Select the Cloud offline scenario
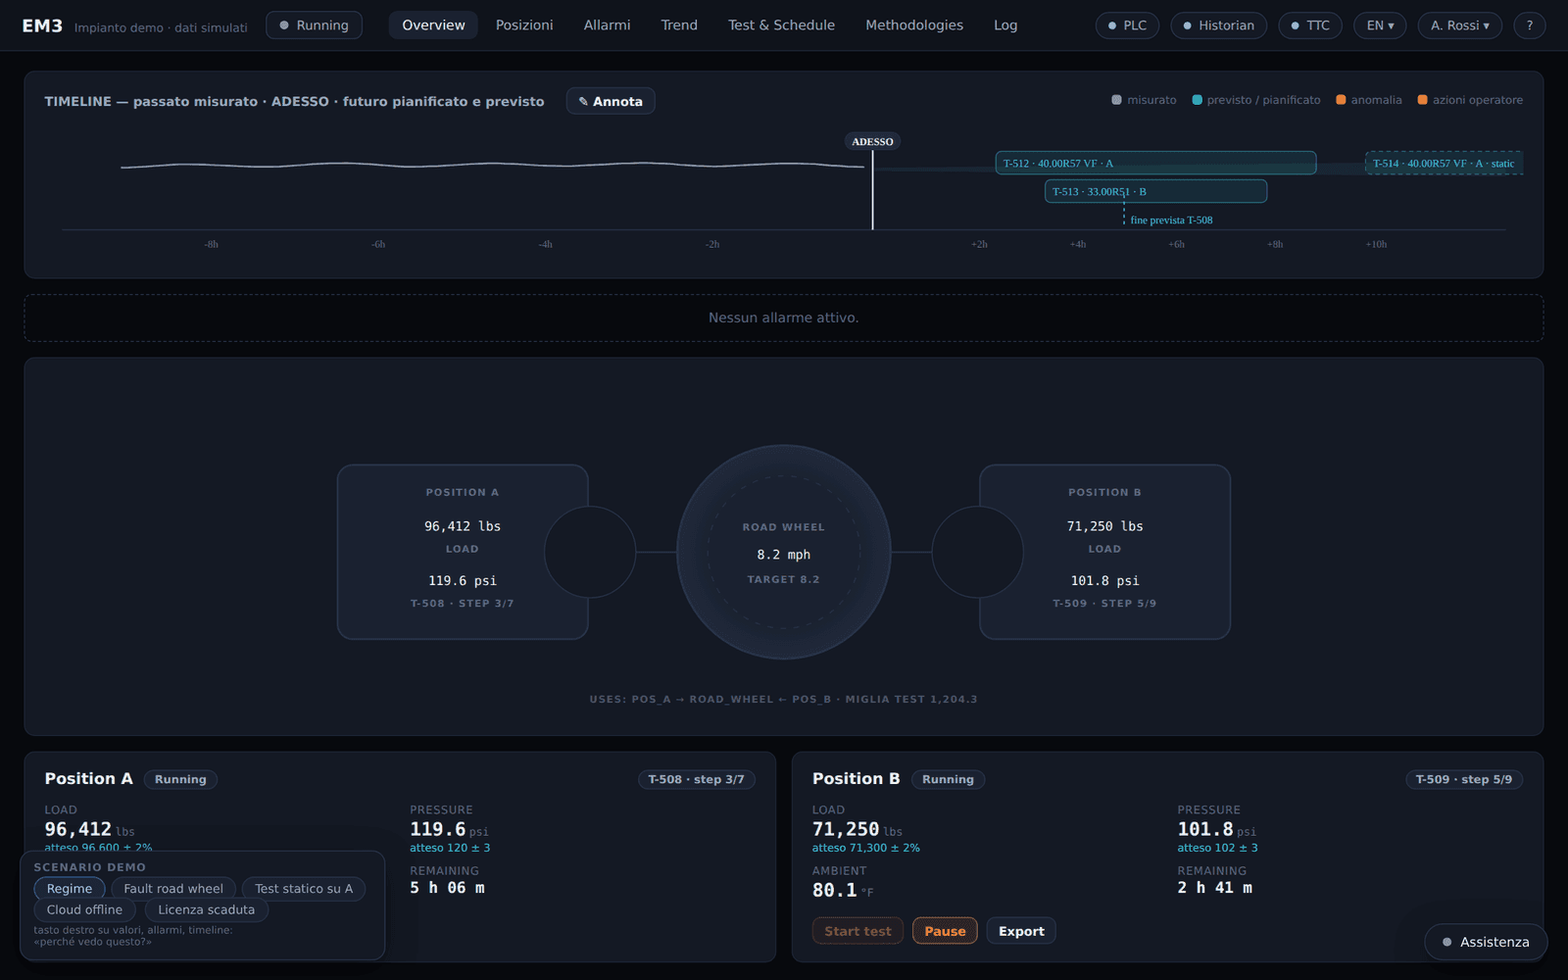Viewport: 1568px width, 980px height. (84, 910)
